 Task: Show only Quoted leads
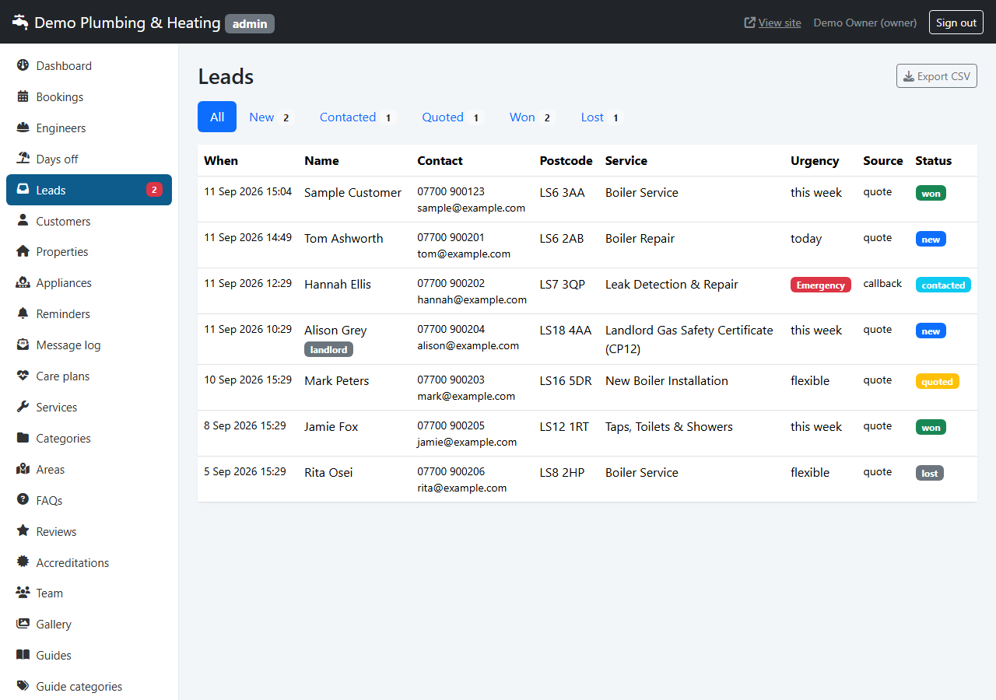point(452,117)
